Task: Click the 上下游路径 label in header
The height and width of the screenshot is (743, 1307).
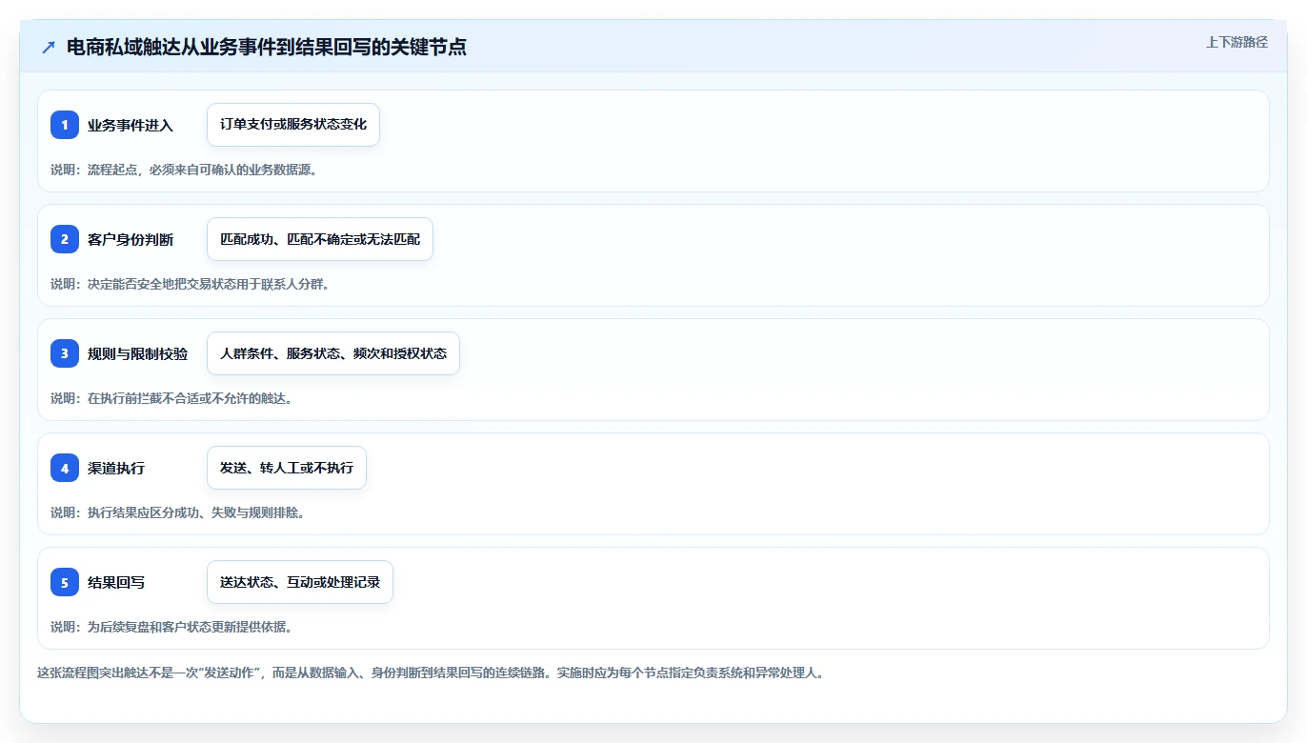Action: [1237, 42]
